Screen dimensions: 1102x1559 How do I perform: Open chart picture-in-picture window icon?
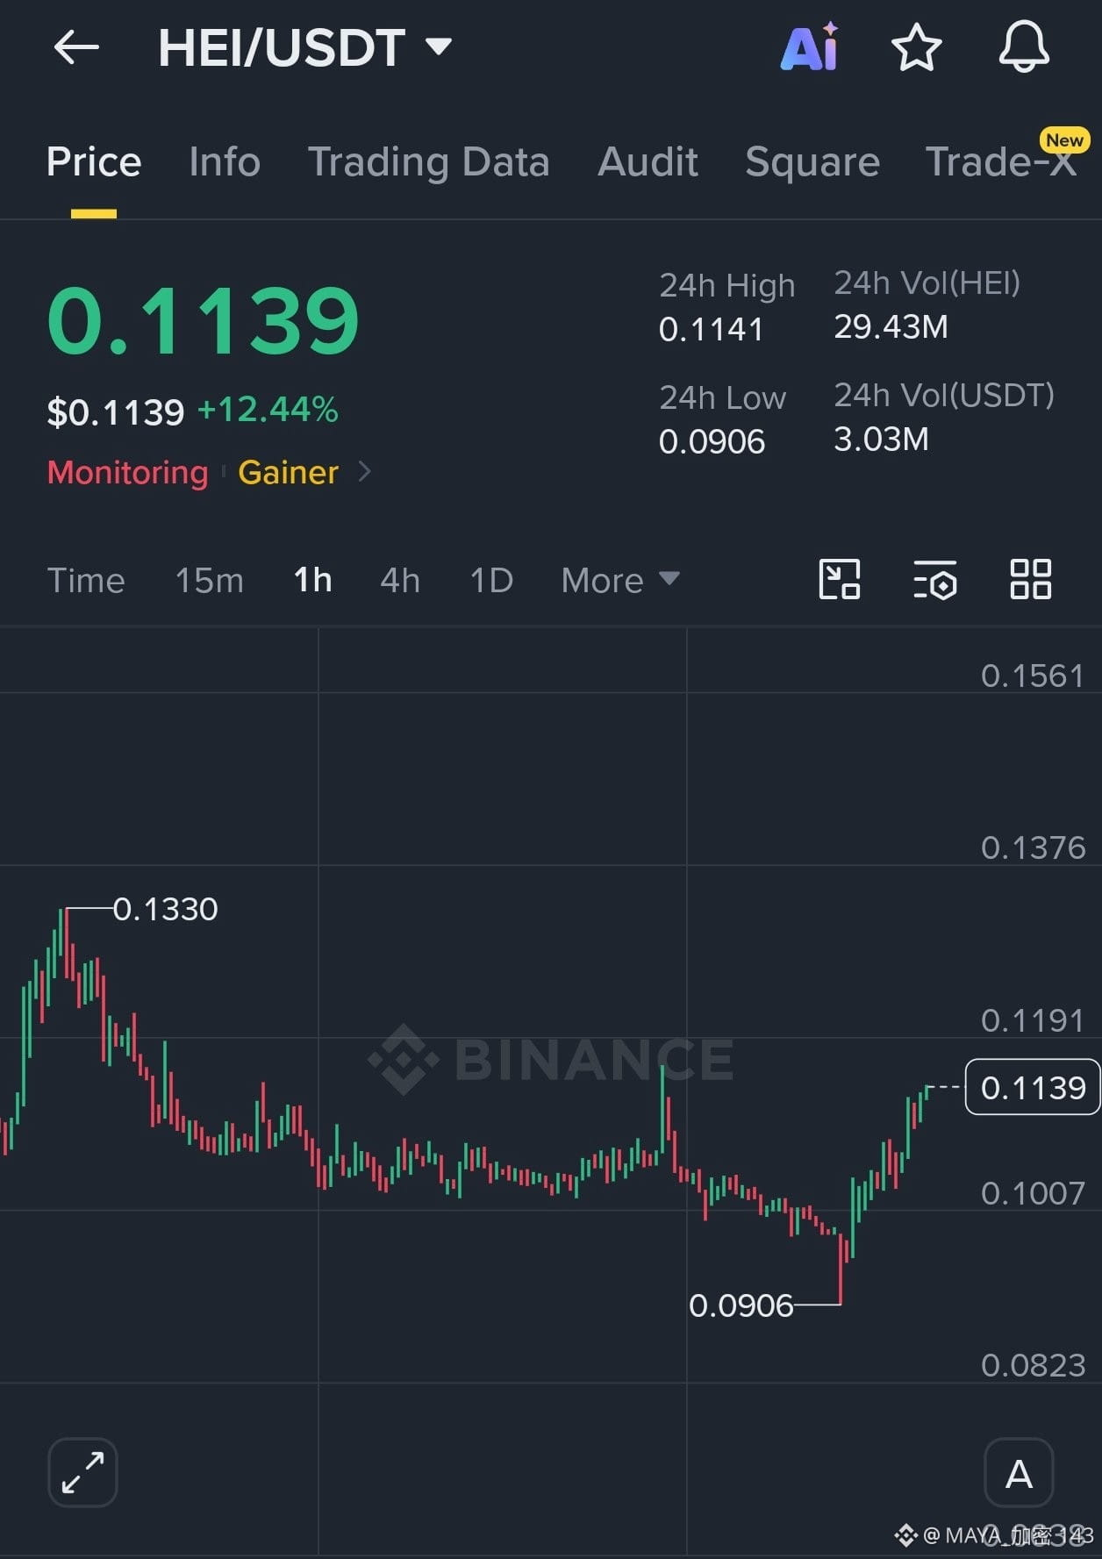839,579
